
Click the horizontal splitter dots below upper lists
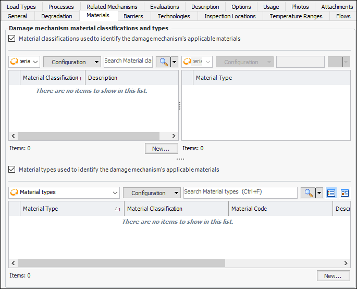pyautogui.click(x=180, y=159)
